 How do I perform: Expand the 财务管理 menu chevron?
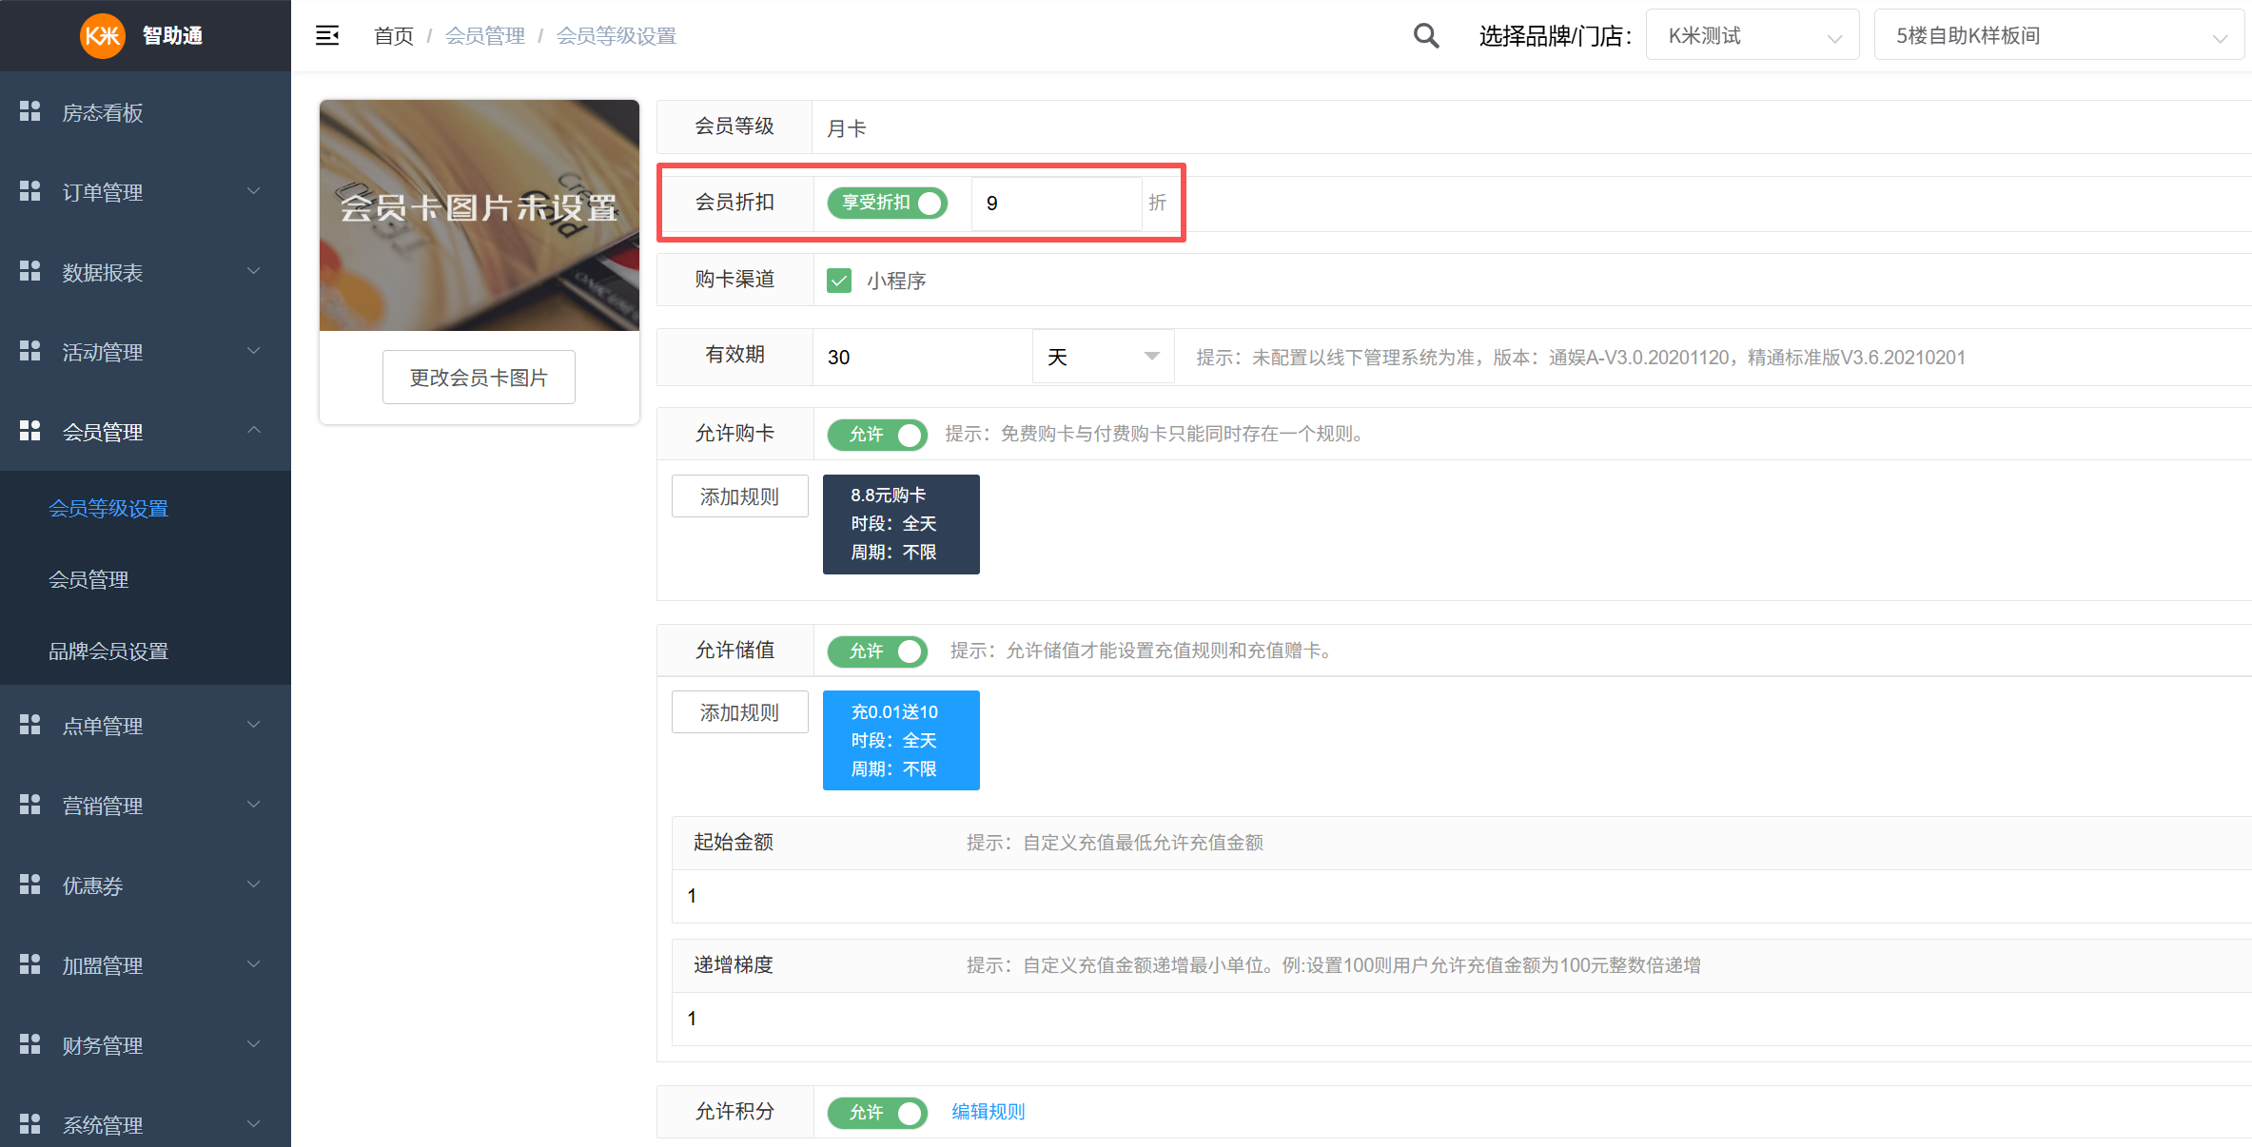pos(254,1045)
